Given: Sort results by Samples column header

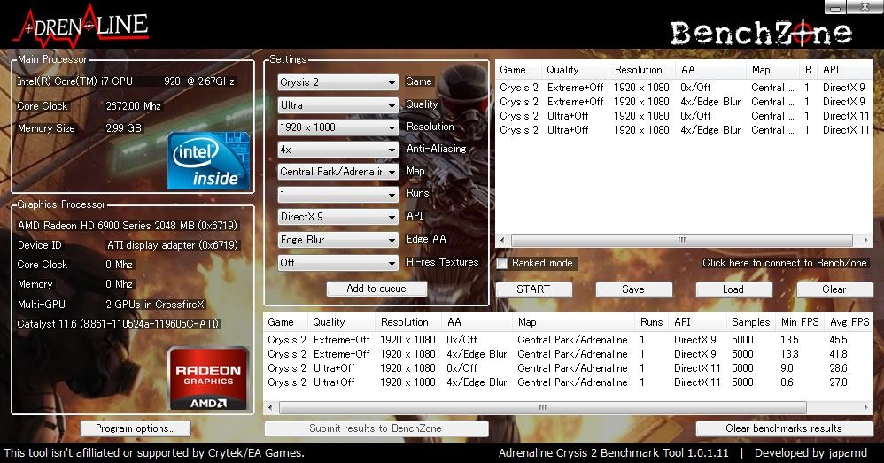Looking at the screenshot, I should coord(751,322).
